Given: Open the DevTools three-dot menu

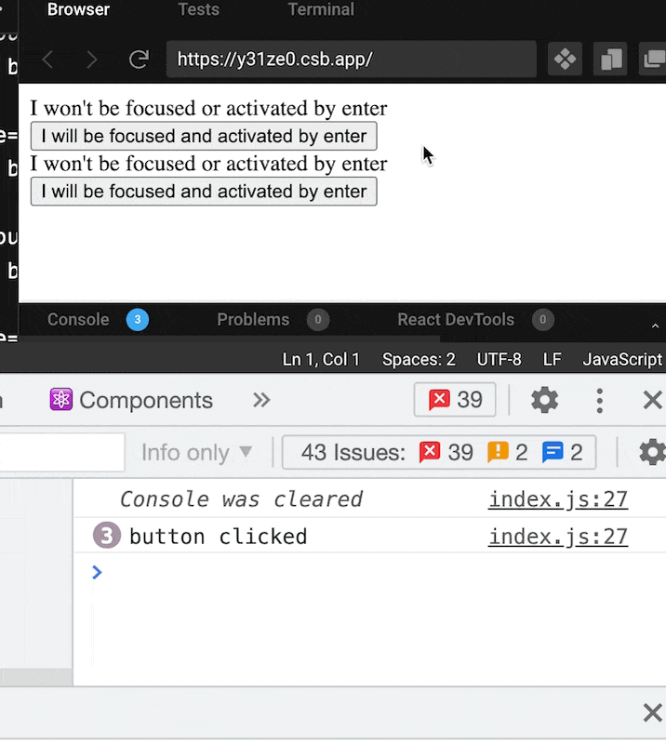Looking at the screenshot, I should (600, 401).
